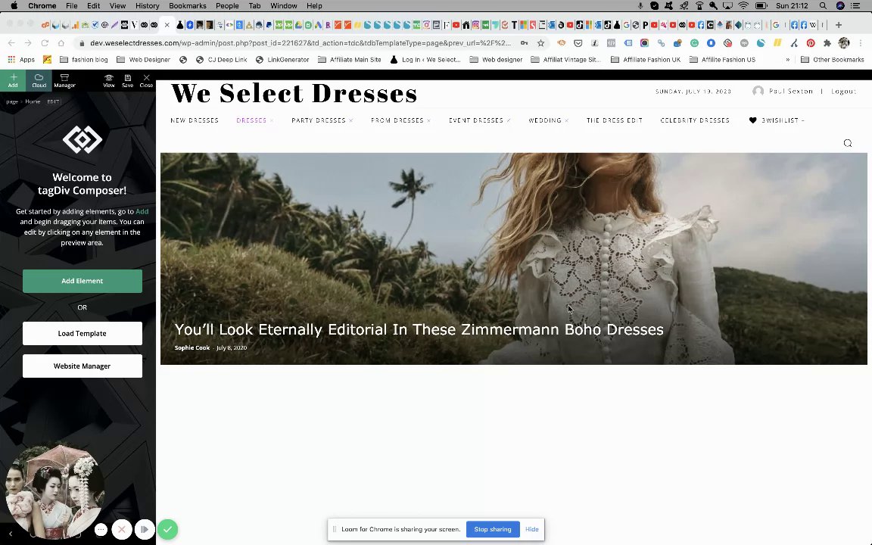Click the Logout link in header
This screenshot has width=872, height=545.
click(844, 91)
